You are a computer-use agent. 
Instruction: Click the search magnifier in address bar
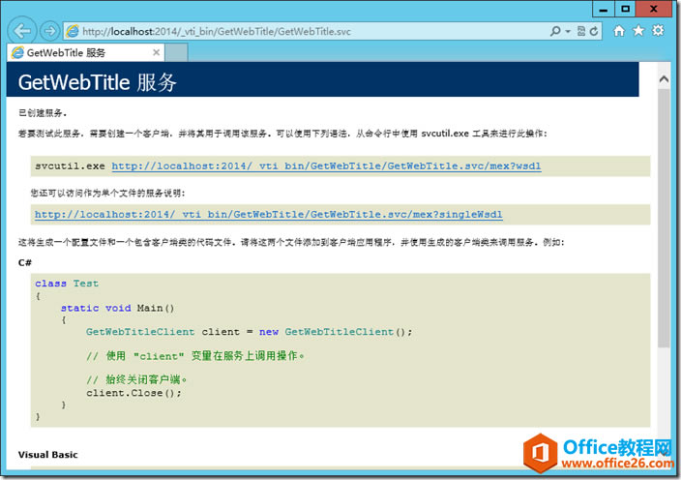click(x=555, y=31)
